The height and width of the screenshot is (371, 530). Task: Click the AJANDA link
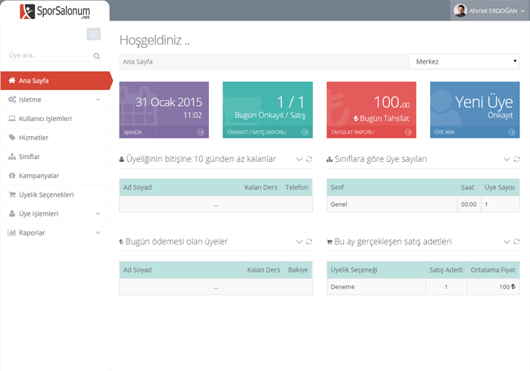tap(132, 132)
